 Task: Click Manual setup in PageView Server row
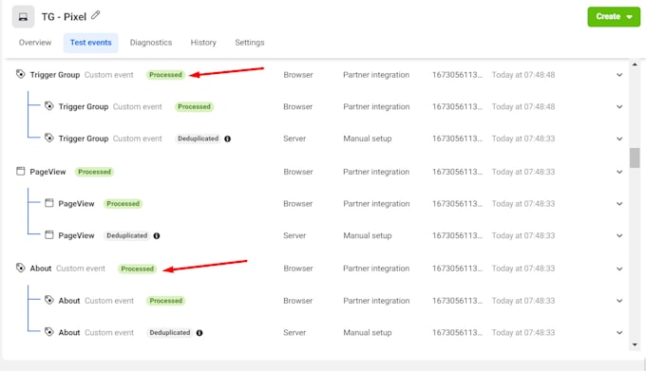pyautogui.click(x=368, y=235)
